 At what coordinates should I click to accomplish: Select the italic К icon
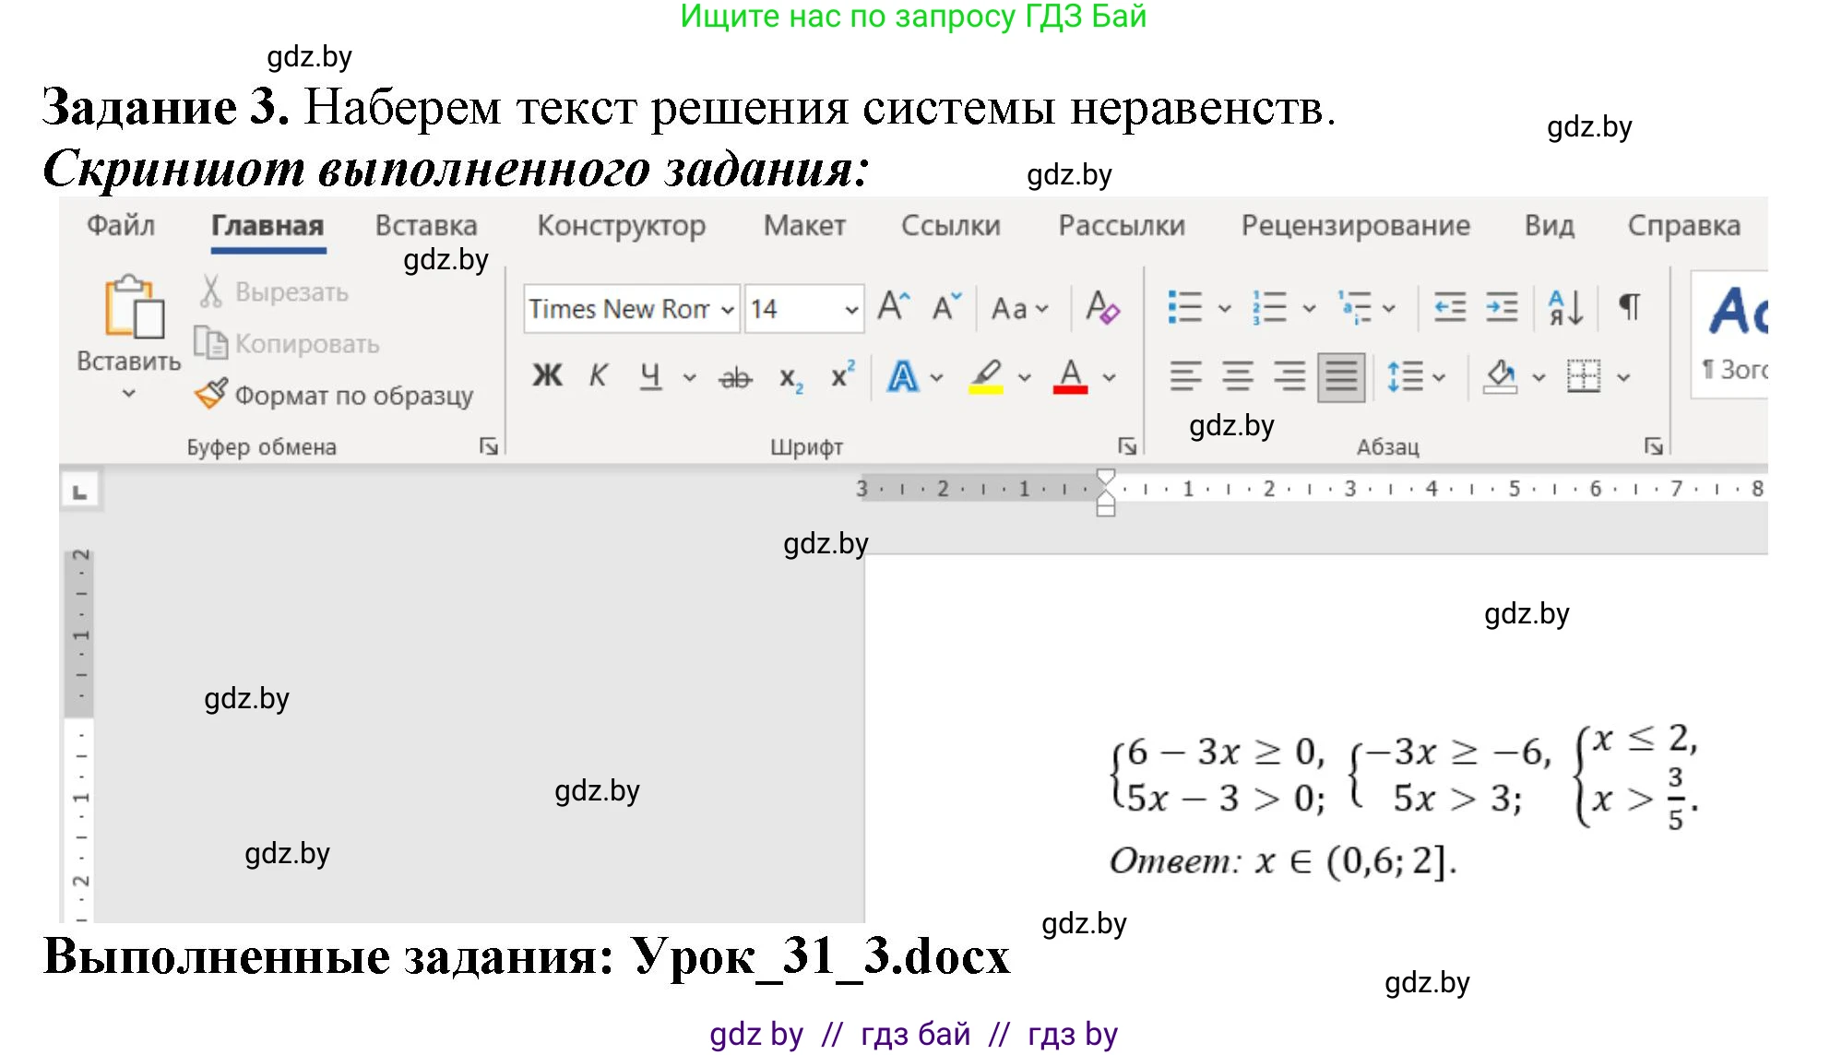pyautogui.click(x=598, y=375)
